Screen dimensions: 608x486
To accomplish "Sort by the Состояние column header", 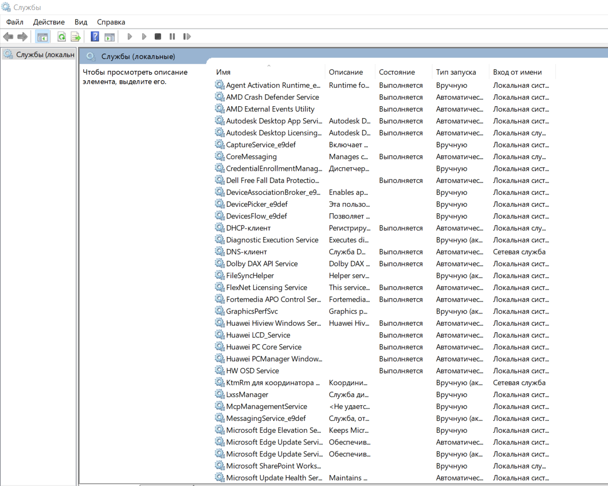I will point(404,72).
